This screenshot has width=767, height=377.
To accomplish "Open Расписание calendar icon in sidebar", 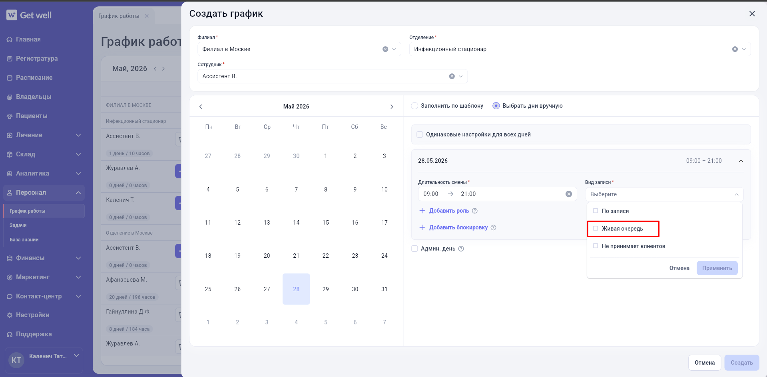I will pyautogui.click(x=10, y=78).
